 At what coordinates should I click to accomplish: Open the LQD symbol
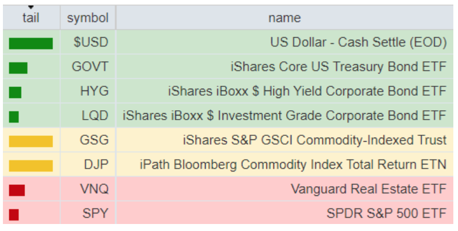[95, 116]
